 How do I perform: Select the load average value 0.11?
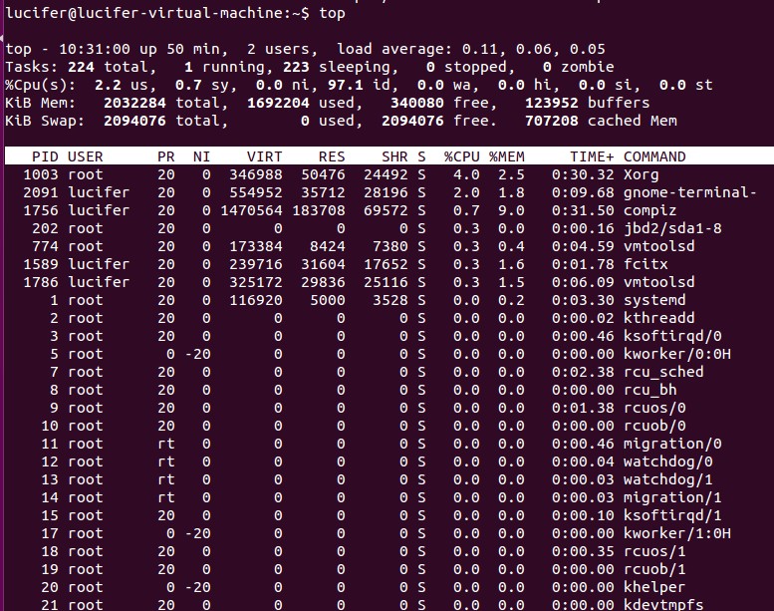click(480, 50)
